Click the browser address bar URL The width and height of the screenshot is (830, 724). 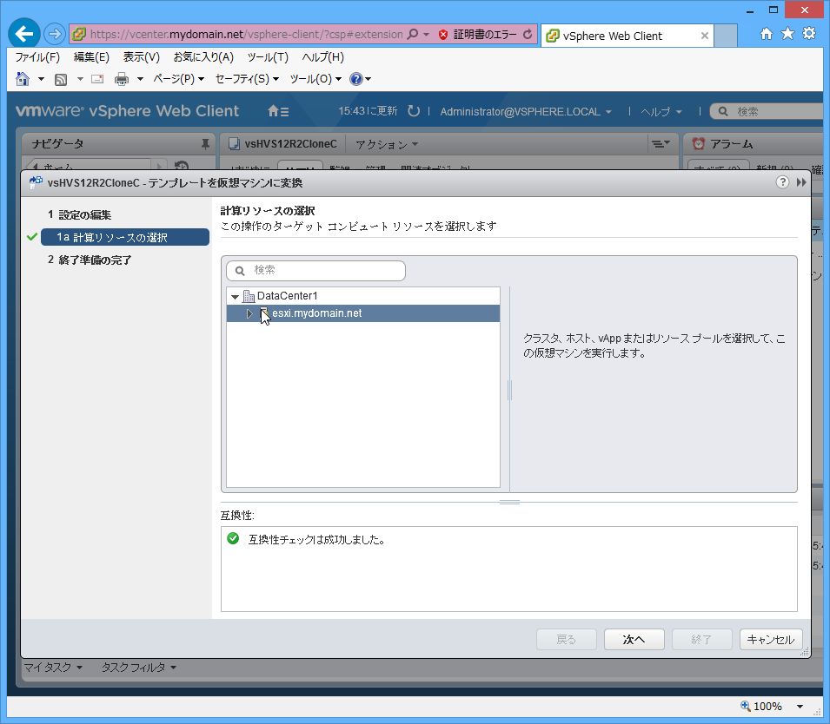pyautogui.click(x=246, y=35)
